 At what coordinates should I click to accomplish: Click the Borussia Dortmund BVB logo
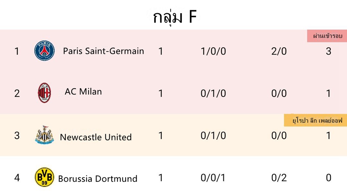44,177
